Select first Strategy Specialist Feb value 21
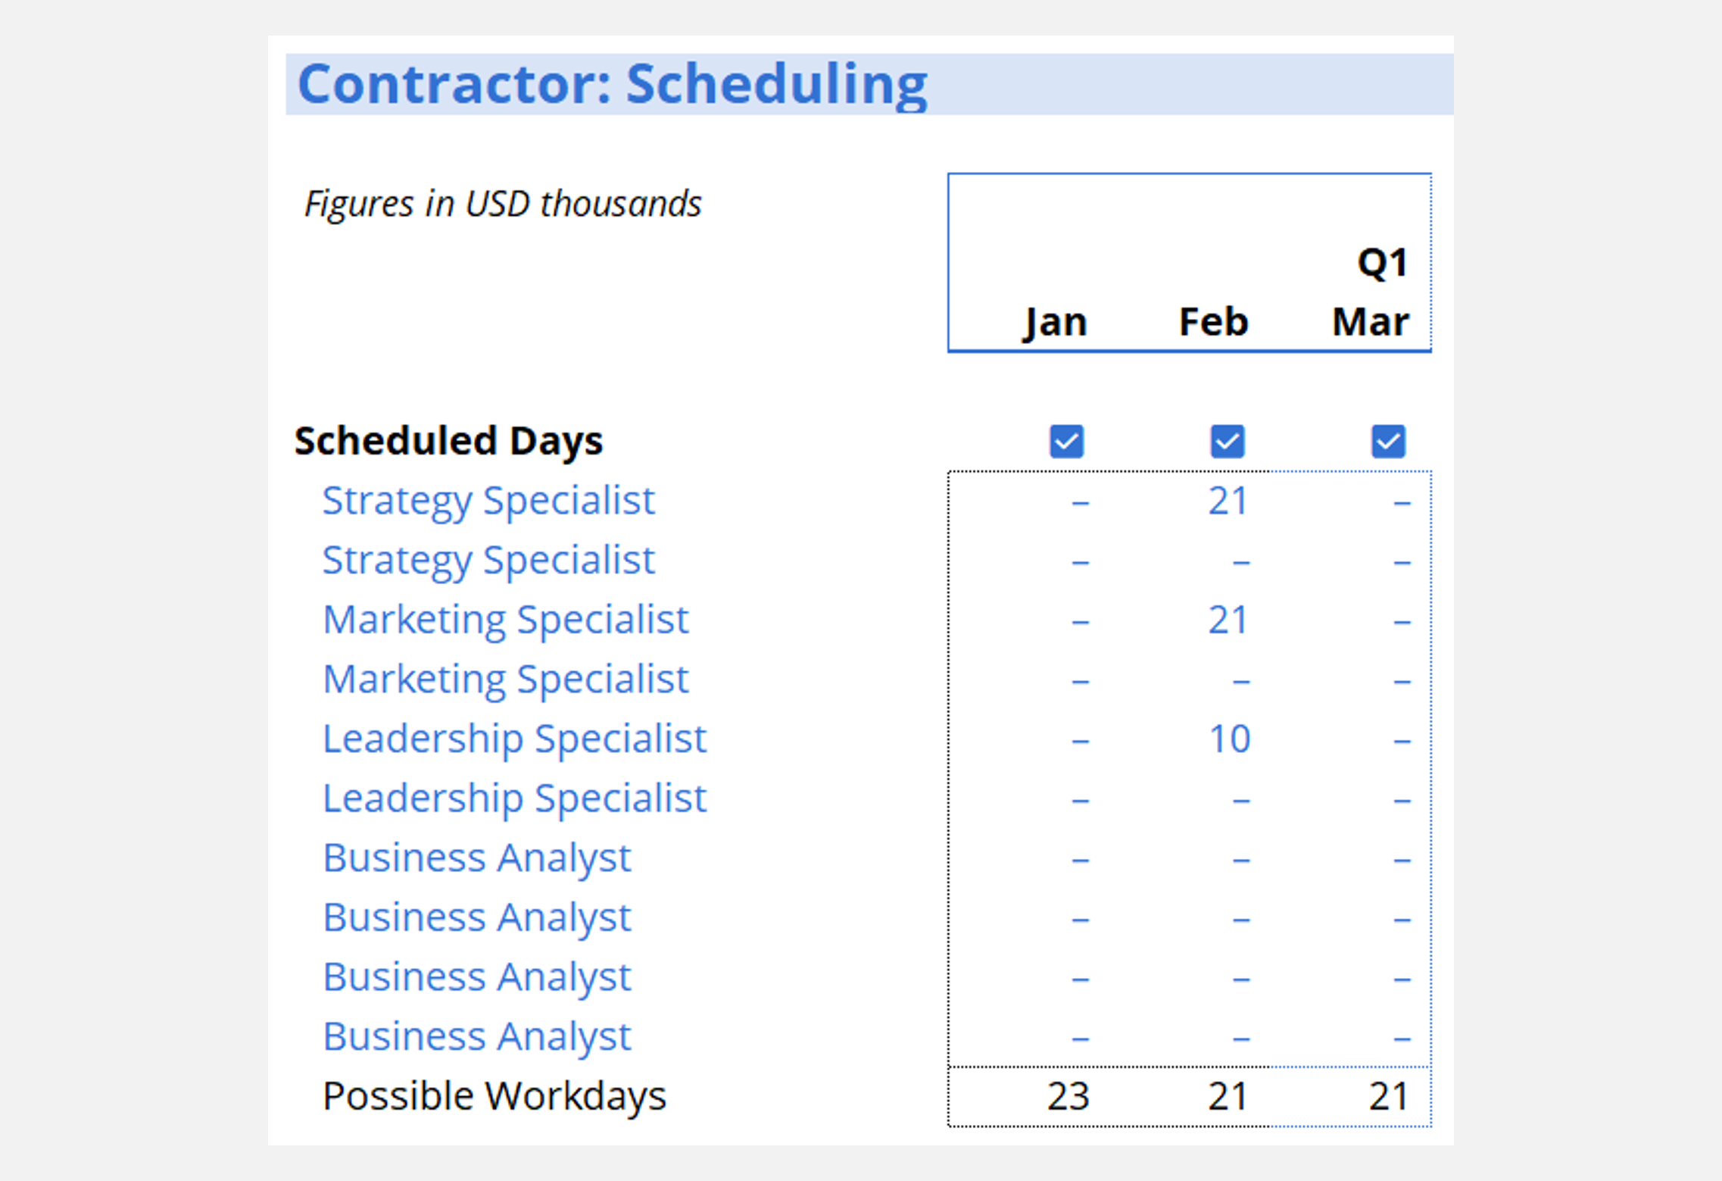1722x1181 pixels. 1228,501
